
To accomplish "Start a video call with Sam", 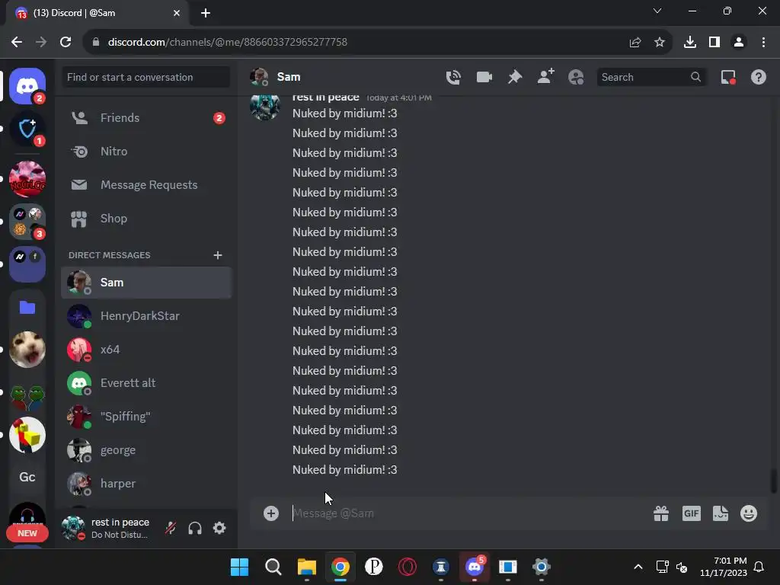I will tap(484, 77).
